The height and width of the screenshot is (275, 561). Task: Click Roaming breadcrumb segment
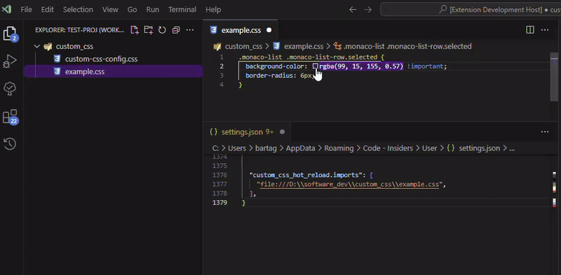[x=339, y=148]
